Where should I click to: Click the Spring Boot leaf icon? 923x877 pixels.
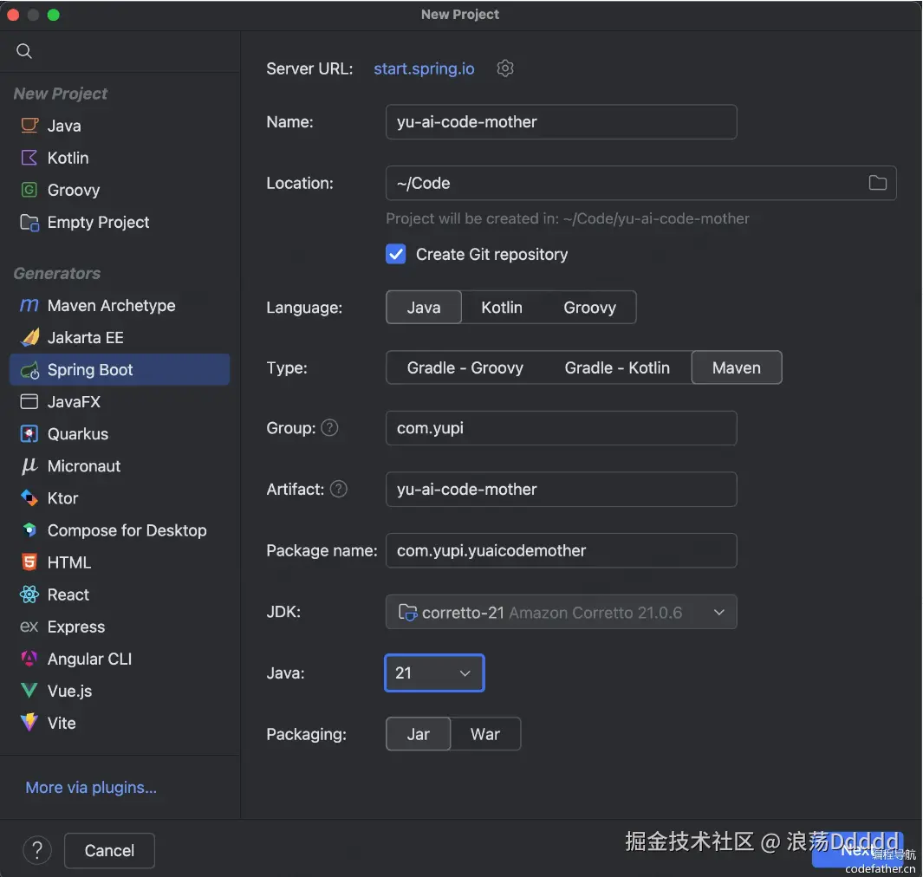[29, 370]
